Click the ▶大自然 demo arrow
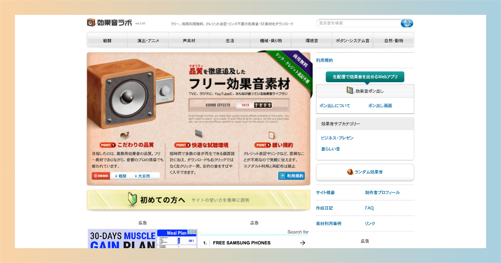The height and width of the screenshot is (263, 501). (136, 176)
